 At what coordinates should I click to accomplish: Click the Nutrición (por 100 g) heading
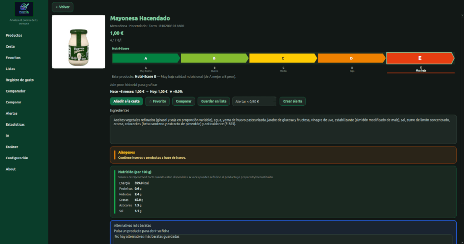click(x=135, y=172)
